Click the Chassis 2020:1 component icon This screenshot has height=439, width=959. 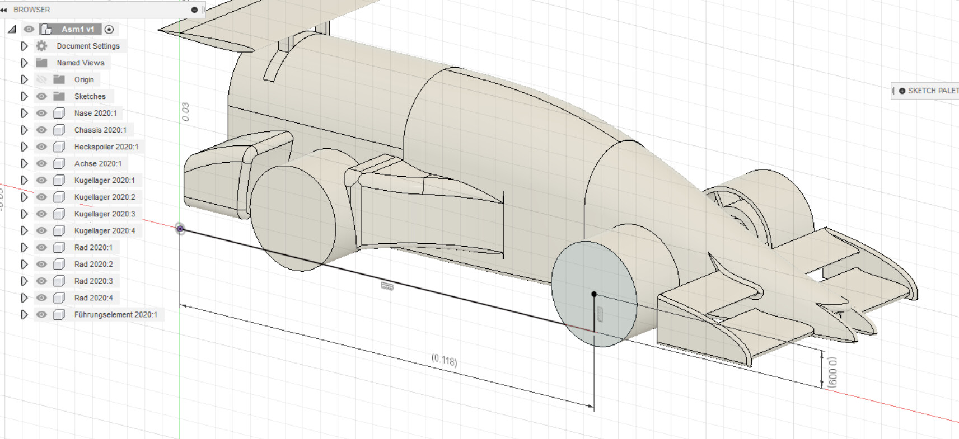(x=59, y=130)
